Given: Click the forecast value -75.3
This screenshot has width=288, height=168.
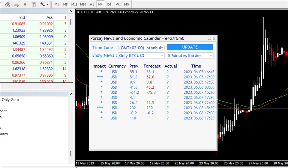Looking at the screenshot, I should (x=151, y=93).
